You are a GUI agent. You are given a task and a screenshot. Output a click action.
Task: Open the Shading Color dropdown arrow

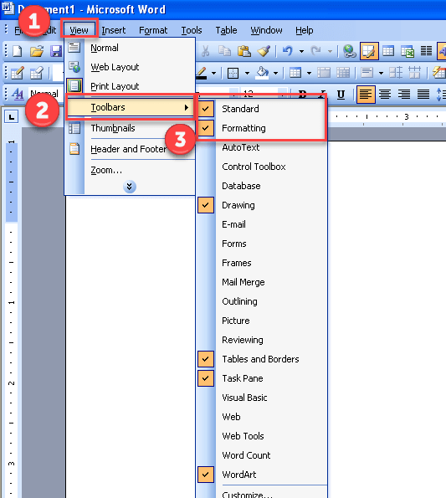click(x=276, y=73)
